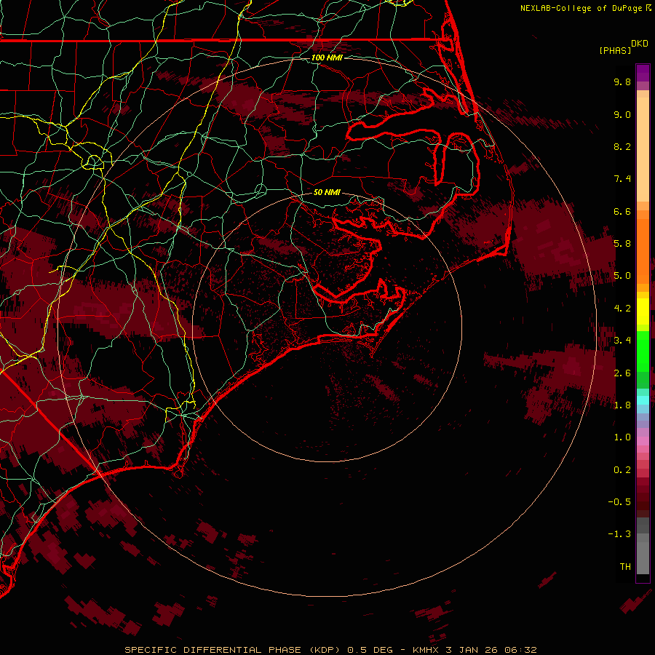The height and width of the screenshot is (655, 655).
Task: Click the 100 NMI range ring label
Action: click(x=327, y=57)
